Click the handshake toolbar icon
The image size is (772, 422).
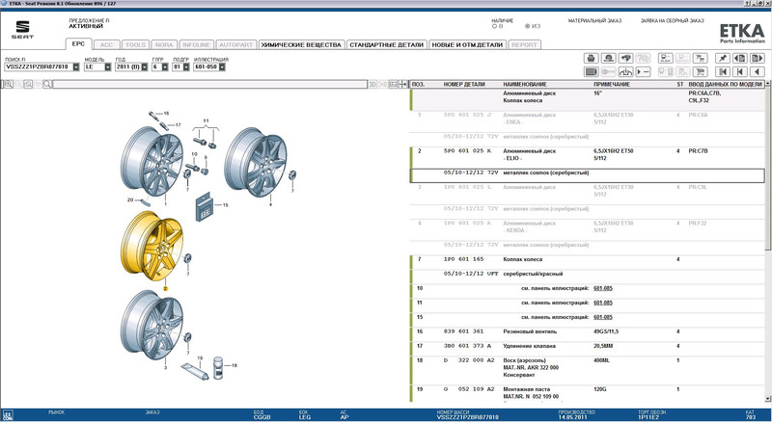click(x=625, y=58)
